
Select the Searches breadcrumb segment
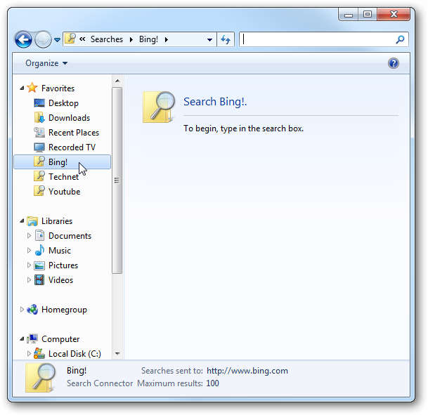coord(107,39)
